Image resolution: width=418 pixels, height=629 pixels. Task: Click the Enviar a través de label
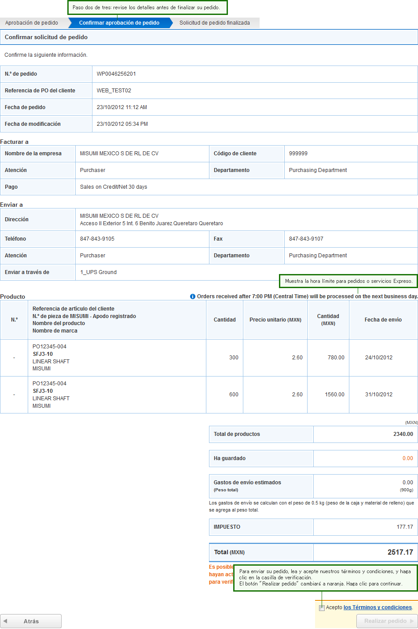pos(27,272)
